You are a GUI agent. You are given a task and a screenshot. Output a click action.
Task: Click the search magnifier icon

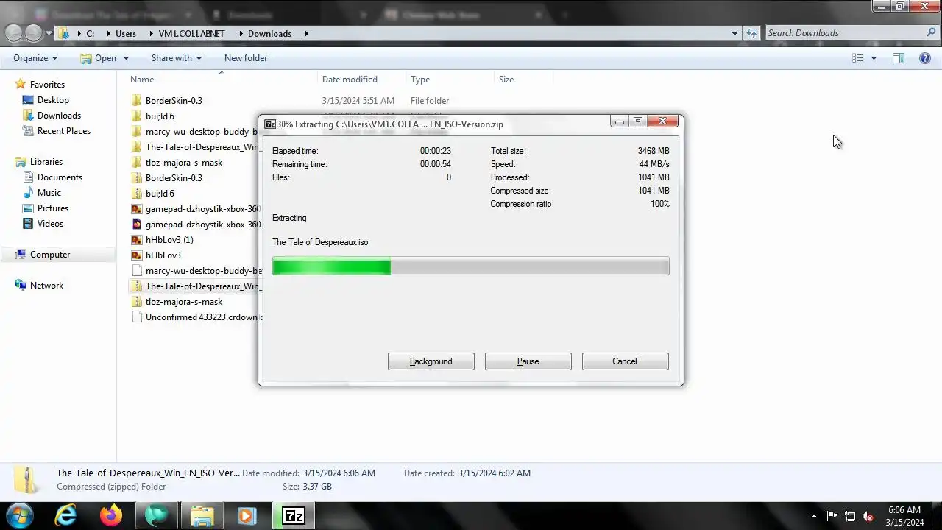(x=931, y=33)
